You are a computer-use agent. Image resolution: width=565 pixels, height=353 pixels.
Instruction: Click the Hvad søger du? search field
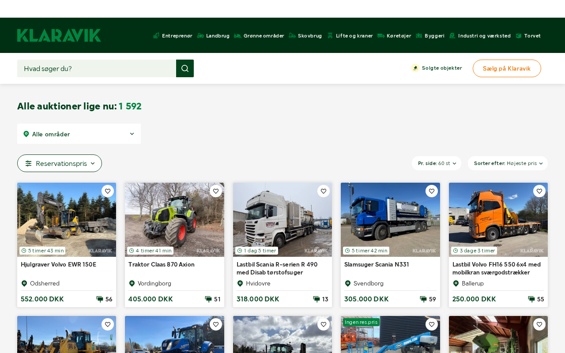(x=97, y=68)
